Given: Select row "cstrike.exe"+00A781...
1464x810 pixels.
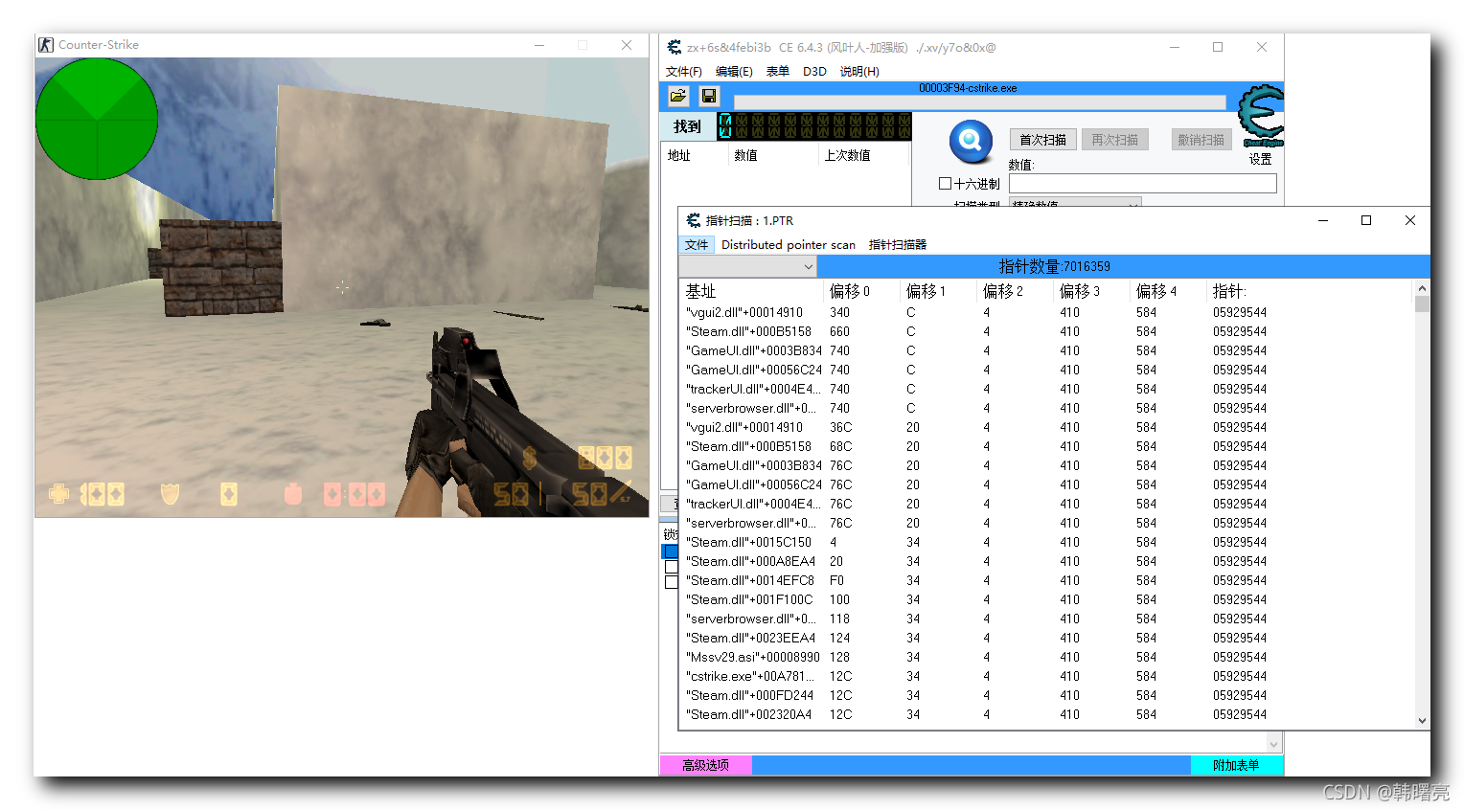Looking at the screenshot, I should [x=1046, y=676].
